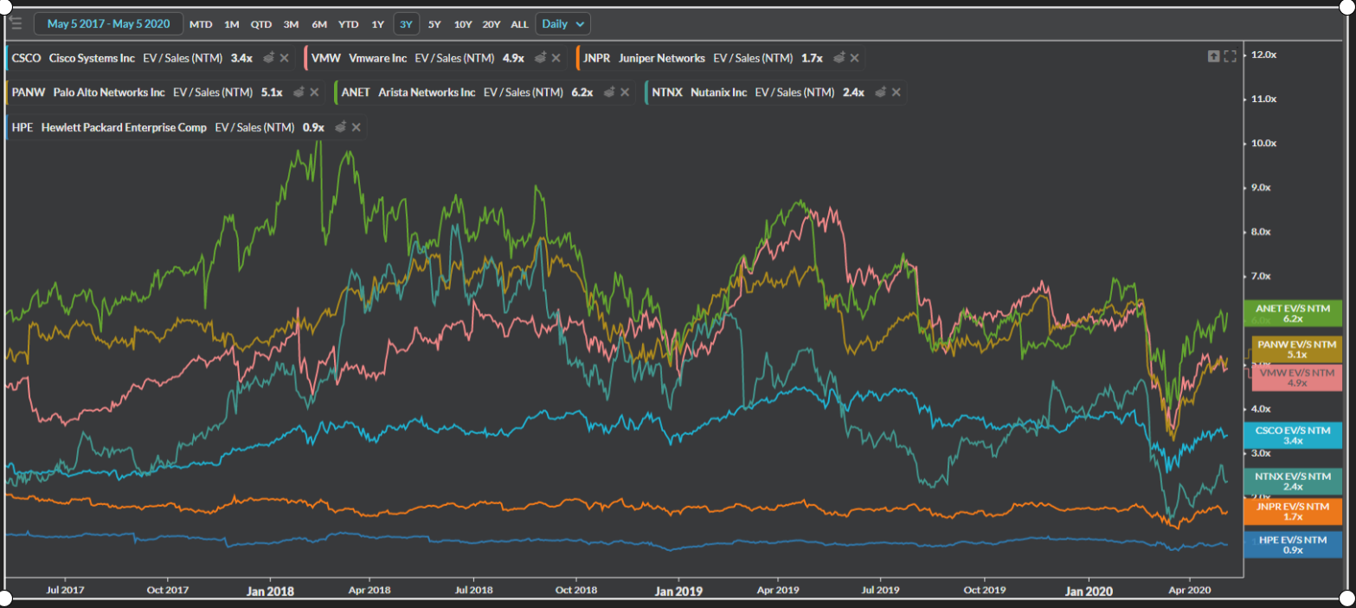The height and width of the screenshot is (608, 1356).
Task: Switch to the 5Y time range
Action: 434,24
